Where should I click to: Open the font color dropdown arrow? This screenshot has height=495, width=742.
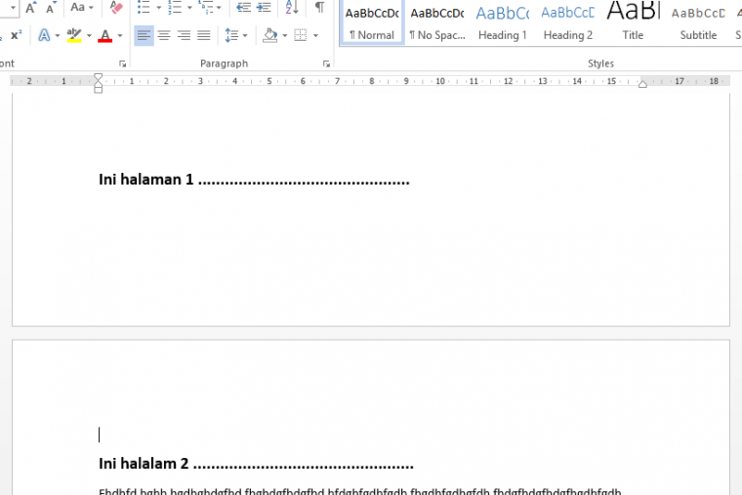point(120,36)
